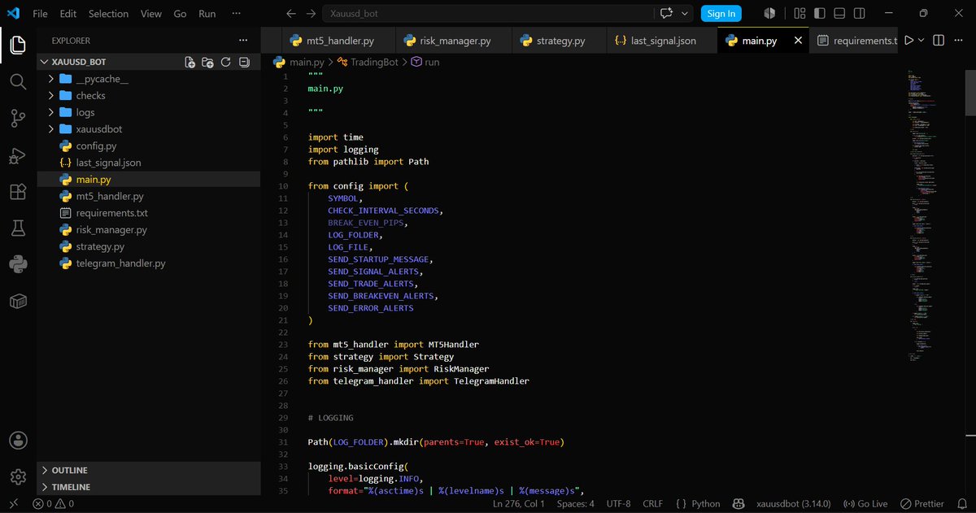Open the Edit menu

coord(68,14)
